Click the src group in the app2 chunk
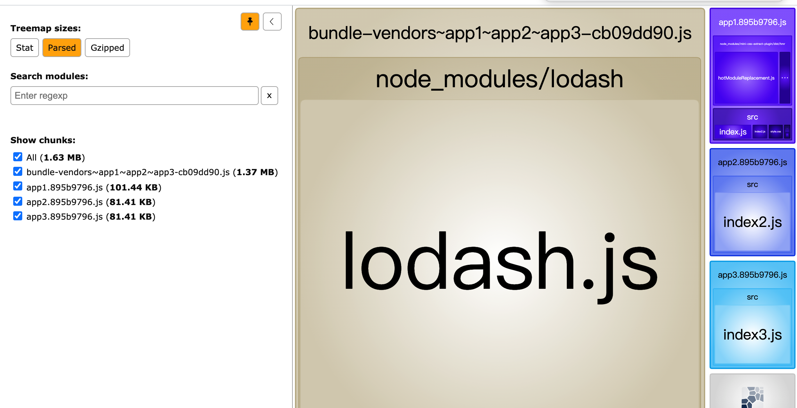The width and height of the screenshot is (797, 408). pos(752,185)
